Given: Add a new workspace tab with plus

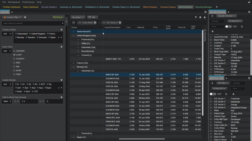Looking at the screenshot, I should 217,7.
